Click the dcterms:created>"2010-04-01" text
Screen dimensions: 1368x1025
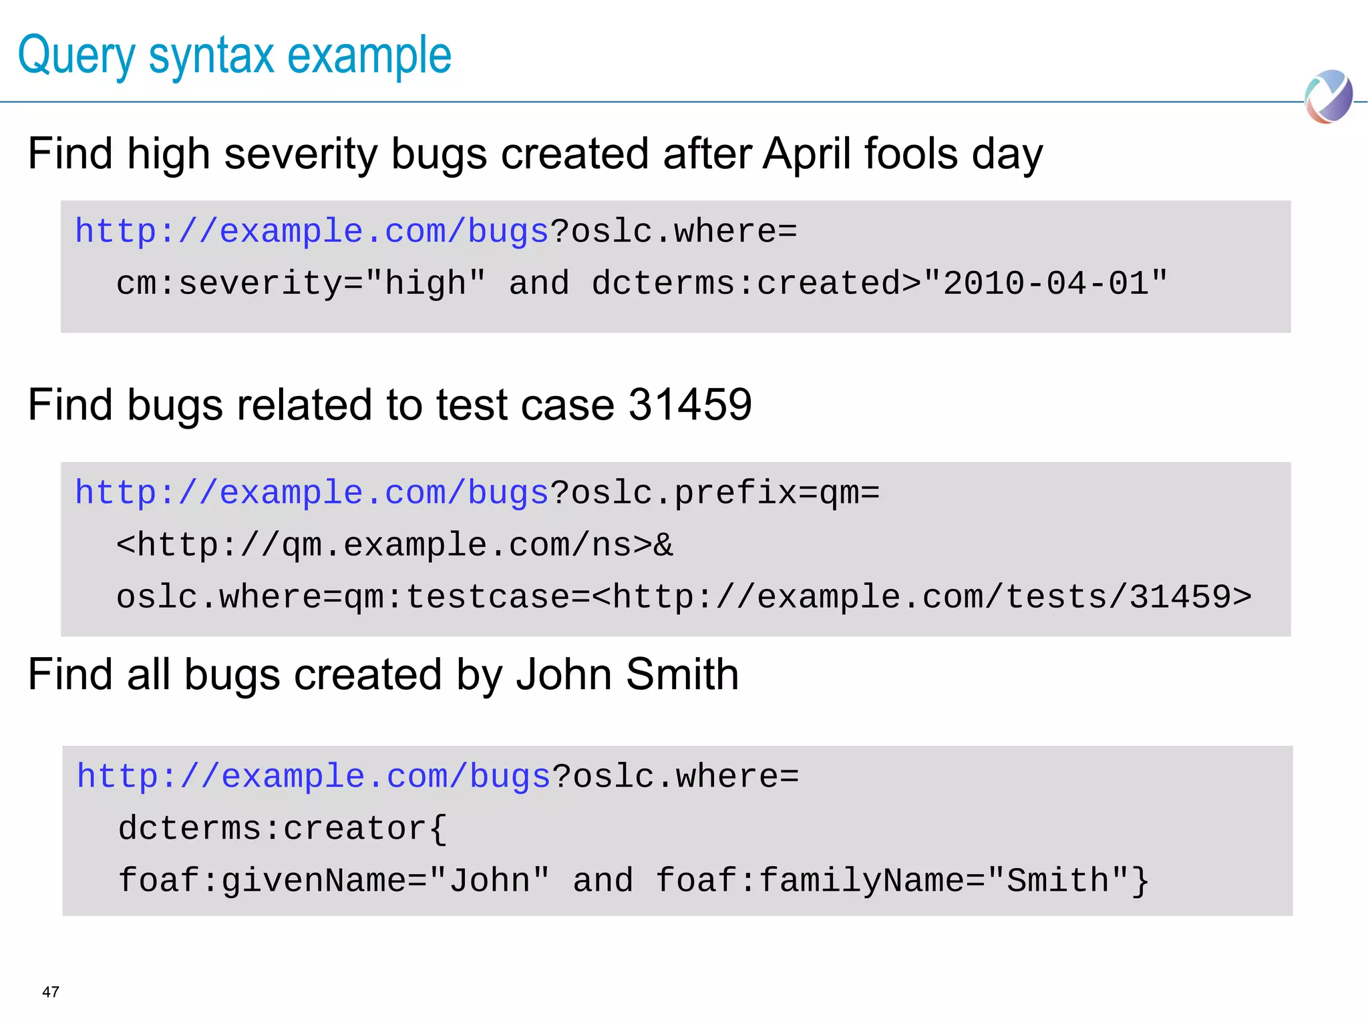879,283
